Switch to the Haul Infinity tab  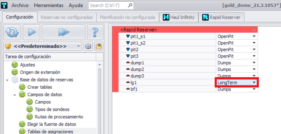click(x=179, y=17)
